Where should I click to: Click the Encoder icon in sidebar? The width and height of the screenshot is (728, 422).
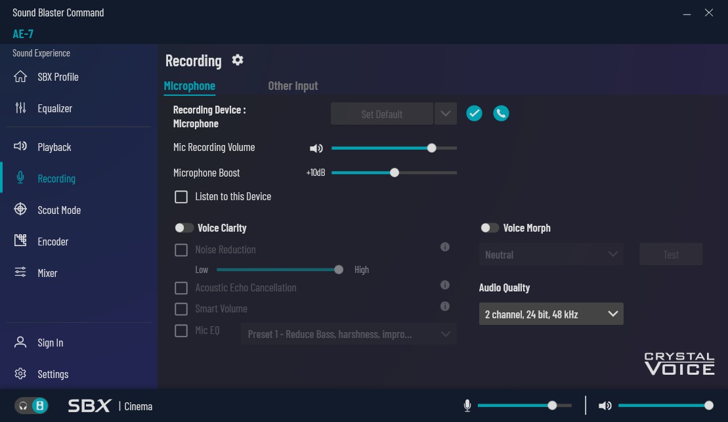pyautogui.click(x=20, y=240)
